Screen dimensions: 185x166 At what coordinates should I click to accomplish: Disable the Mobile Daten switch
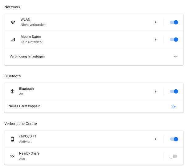click(x=174, y=40)
